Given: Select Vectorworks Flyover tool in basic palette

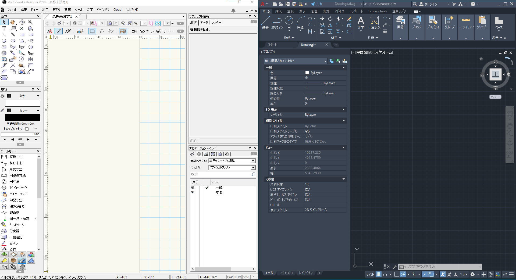Looking at the screenshot, I should pos(22,22).
